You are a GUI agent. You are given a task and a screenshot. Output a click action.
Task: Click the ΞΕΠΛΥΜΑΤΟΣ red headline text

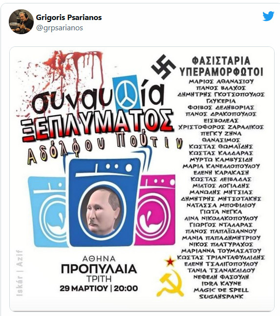point(97,125)
